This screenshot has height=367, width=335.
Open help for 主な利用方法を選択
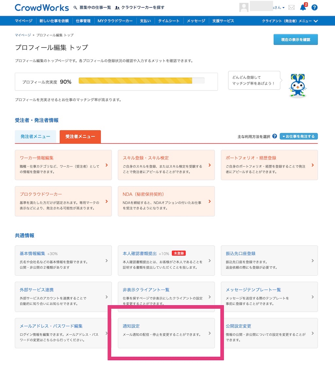tap(274, 136)
